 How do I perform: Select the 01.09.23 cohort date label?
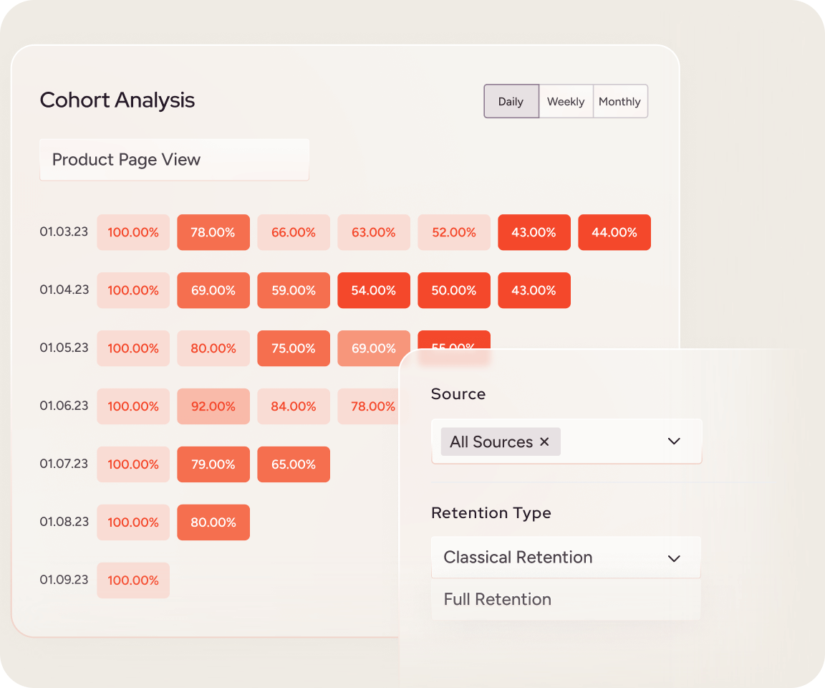(x=64, y=580)
